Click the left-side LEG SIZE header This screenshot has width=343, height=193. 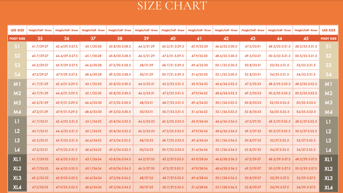(17, 30)
